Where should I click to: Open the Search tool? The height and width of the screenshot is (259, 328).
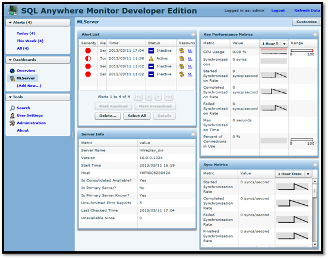23,108
